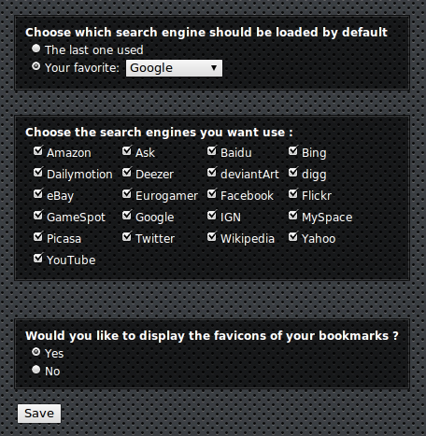Disable the deviantArt search engine
This screenshot has width=426, height=436.
(212, 173)
